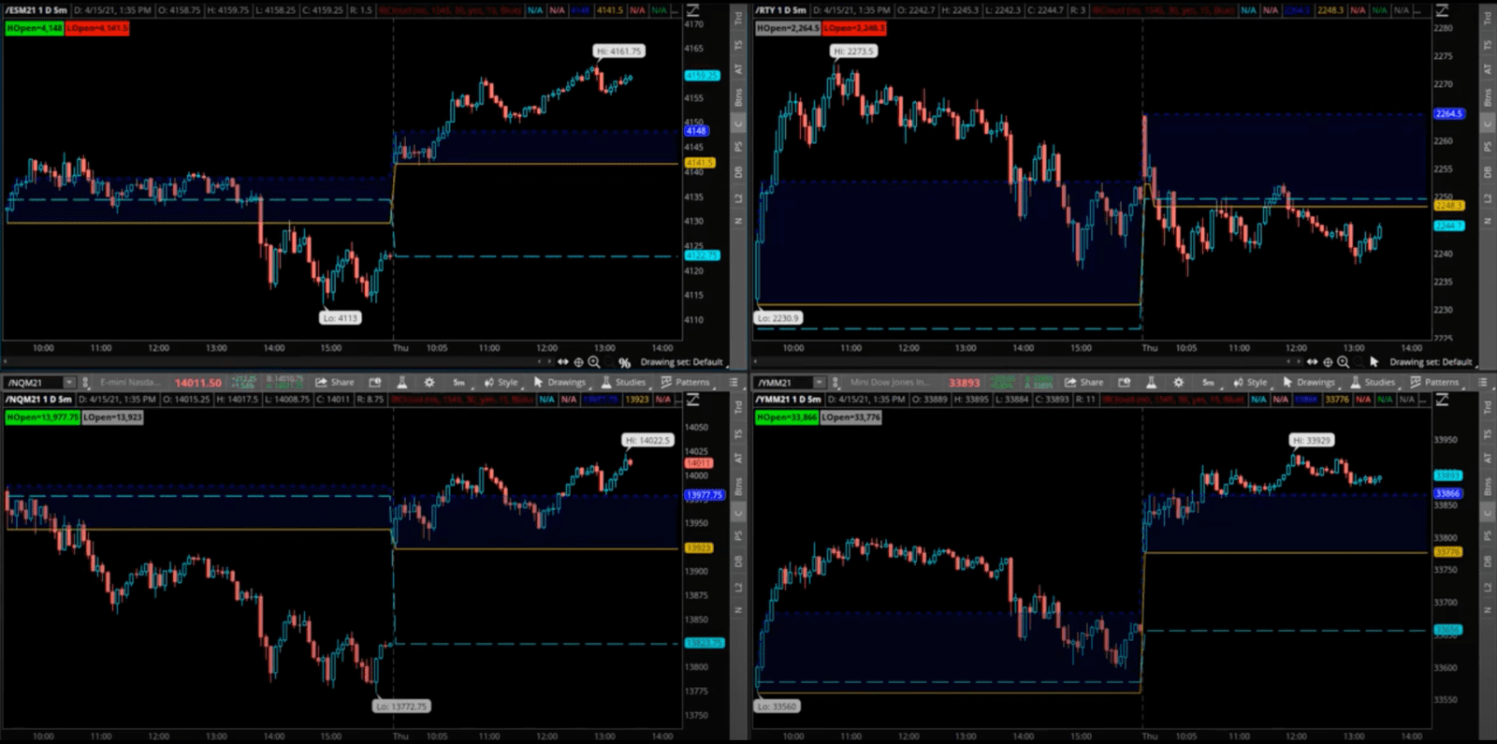Click price axis scale icon on /YMM21 chart
The width and height of the screenshot is (1497, 744).
click(1443, 400)
